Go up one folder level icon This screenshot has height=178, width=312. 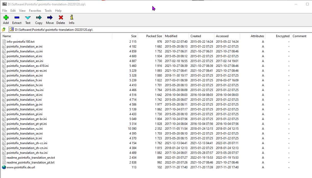(x=4, y=29)
